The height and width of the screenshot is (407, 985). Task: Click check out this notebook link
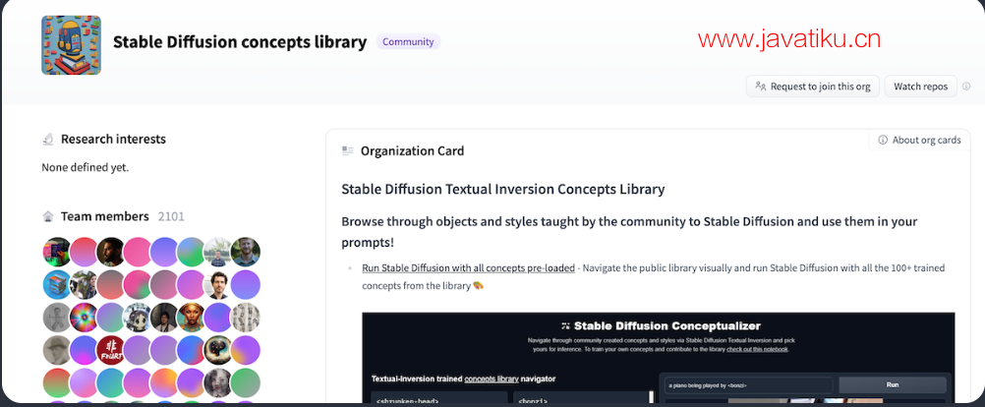coord(757,349)
